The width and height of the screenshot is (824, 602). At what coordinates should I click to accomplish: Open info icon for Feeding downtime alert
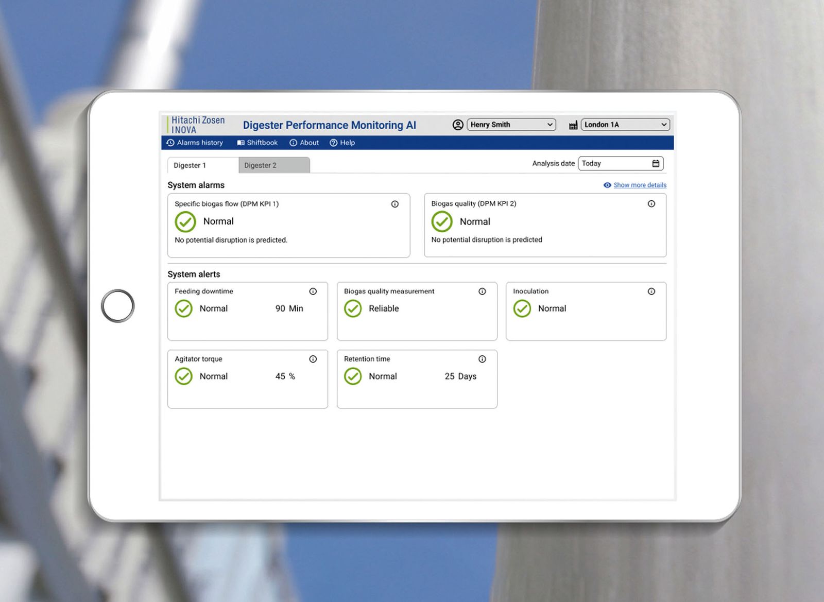[313, 291]
